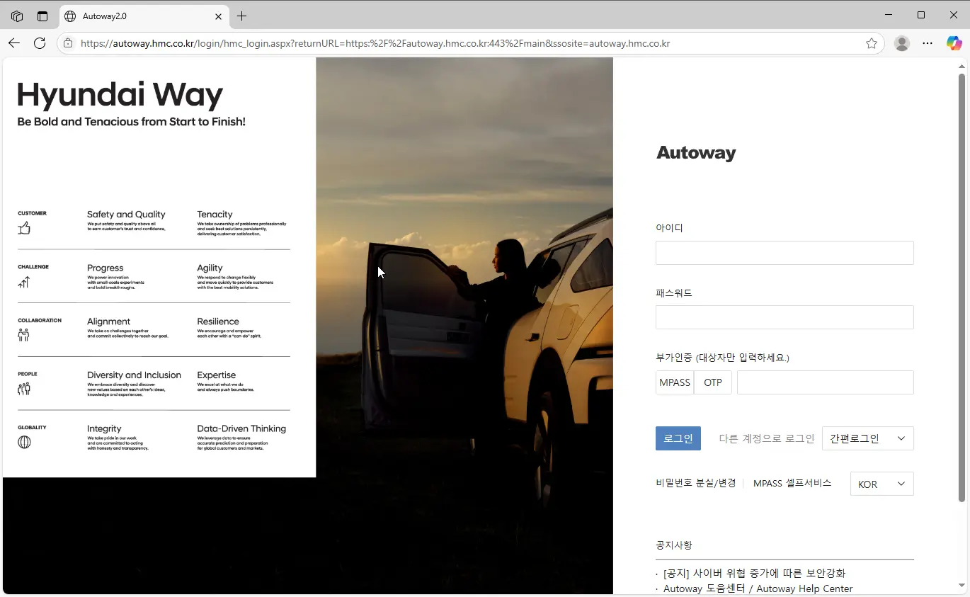Viewport: 970px width, 597px height.
Task: Click the 'Resilience' heading
Action: coord(218,322)
